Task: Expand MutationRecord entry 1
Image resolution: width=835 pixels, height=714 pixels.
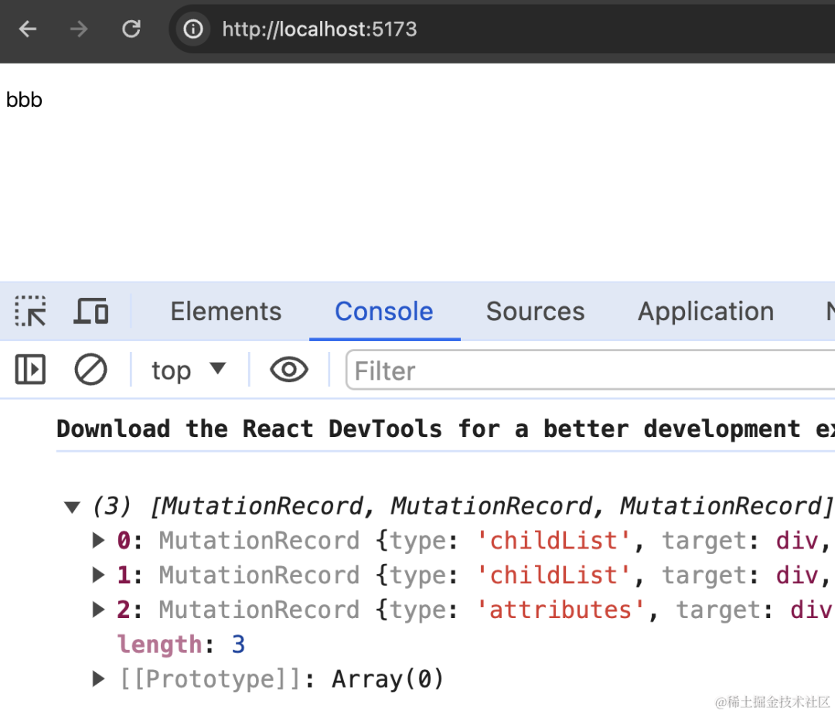Action: point(98,575)
